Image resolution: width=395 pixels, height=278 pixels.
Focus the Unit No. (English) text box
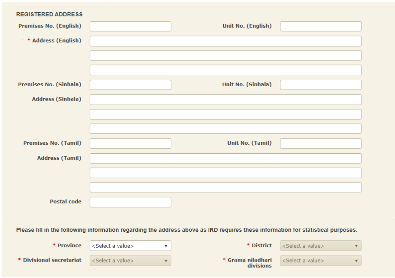tap(321, 26)
